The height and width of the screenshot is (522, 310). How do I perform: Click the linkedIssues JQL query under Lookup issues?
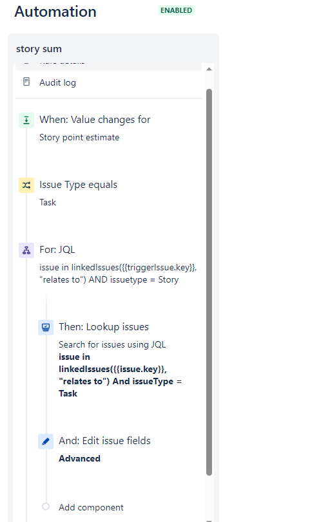(x=120, y=375)
